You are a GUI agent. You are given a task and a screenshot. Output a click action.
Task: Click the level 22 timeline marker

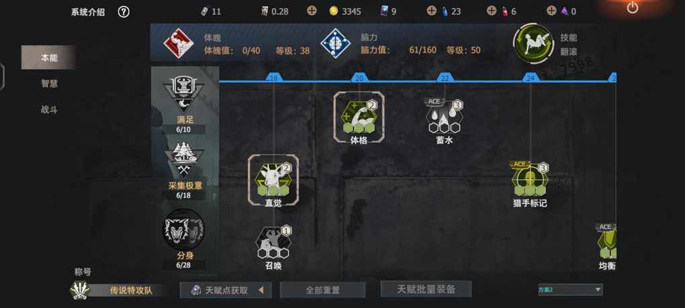click(x=445, y=78)
